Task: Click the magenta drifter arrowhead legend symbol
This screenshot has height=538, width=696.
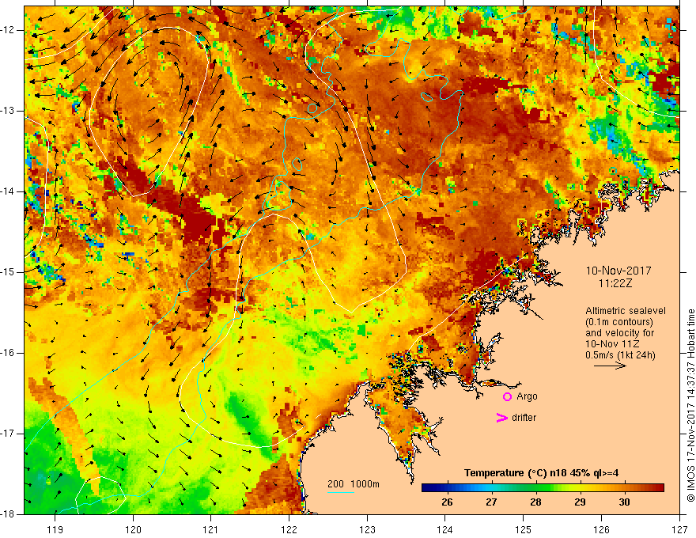Action: click(501, 418)
